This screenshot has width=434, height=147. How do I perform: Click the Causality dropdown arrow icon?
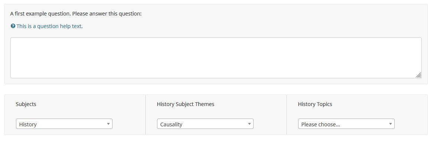(x=249, y=124)
